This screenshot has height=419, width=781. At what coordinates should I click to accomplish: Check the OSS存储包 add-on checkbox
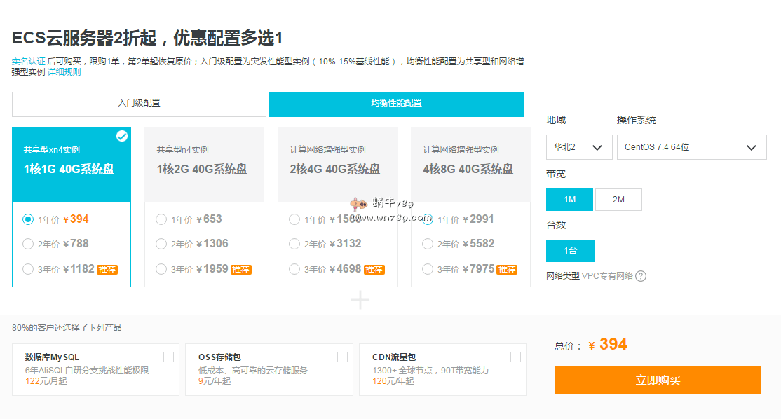coord(342,357)
